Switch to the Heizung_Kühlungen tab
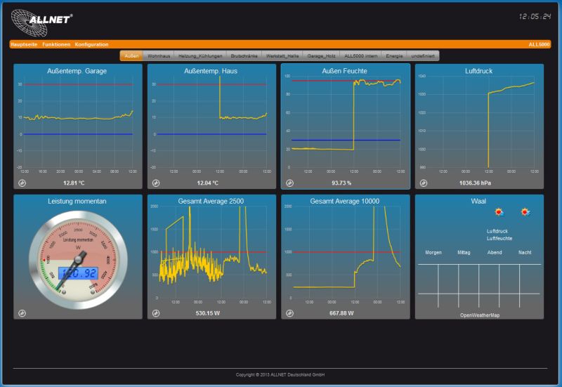Viewport: 562px width, 387px height. pos(200,55)
